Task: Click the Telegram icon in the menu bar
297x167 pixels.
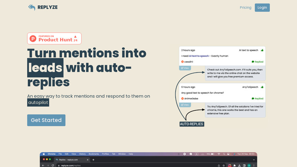Action: [x=185, y=154]
